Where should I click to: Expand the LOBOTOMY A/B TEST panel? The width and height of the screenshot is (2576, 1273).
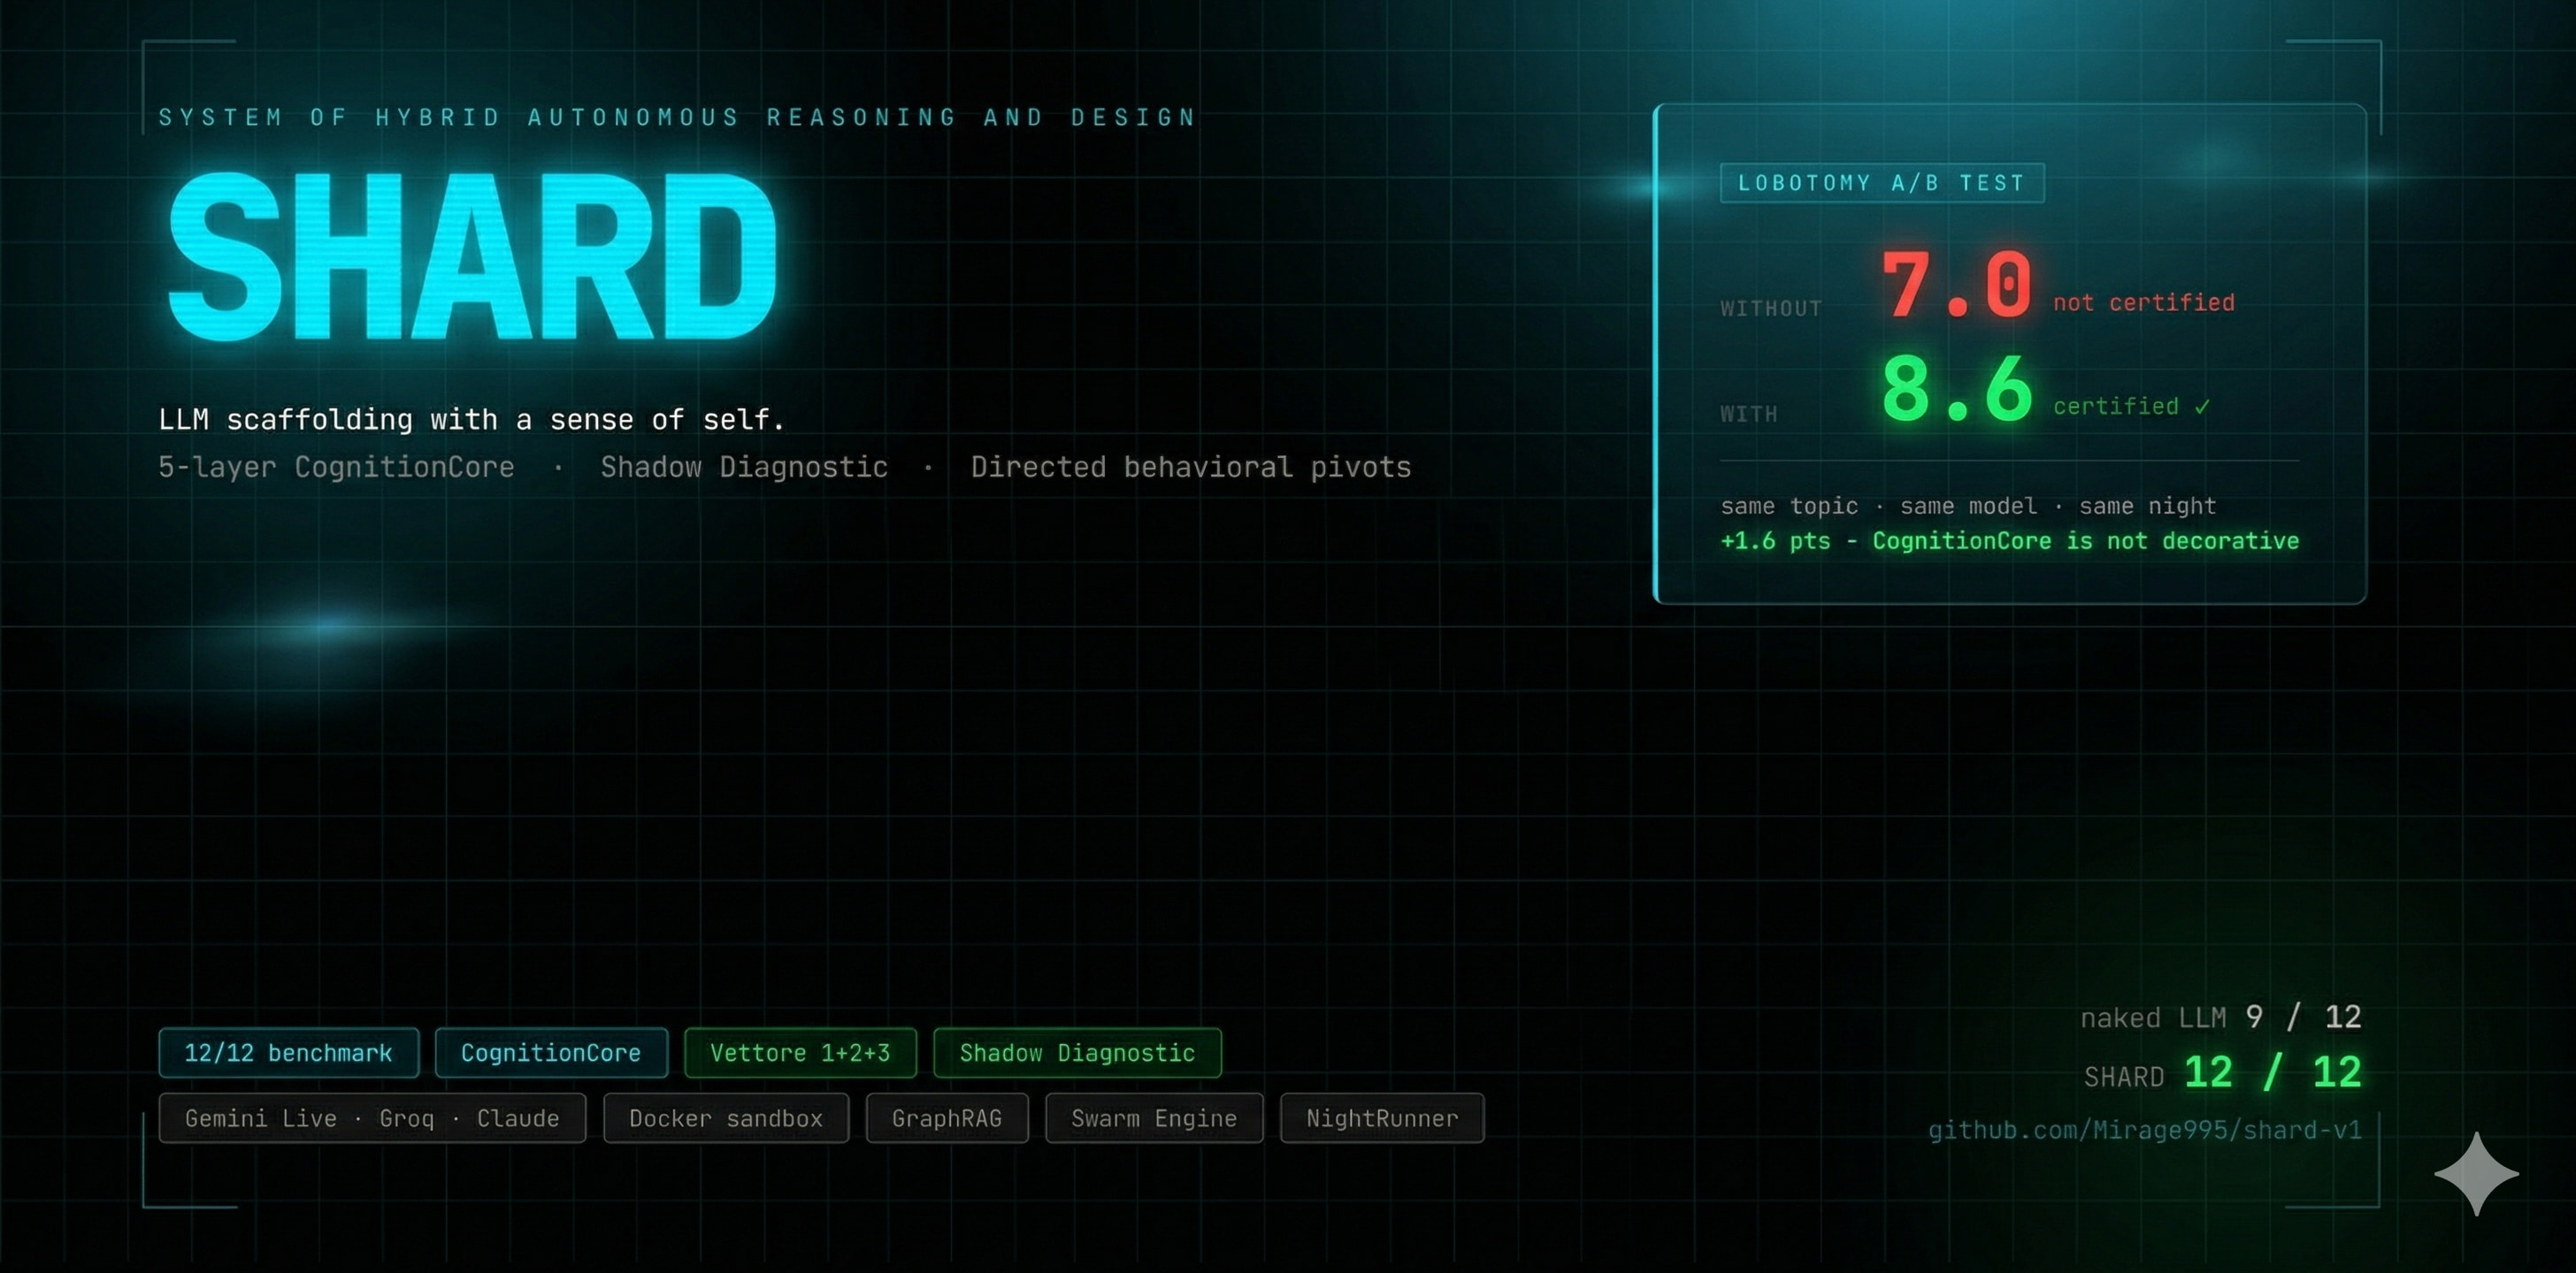[1881, 182]
